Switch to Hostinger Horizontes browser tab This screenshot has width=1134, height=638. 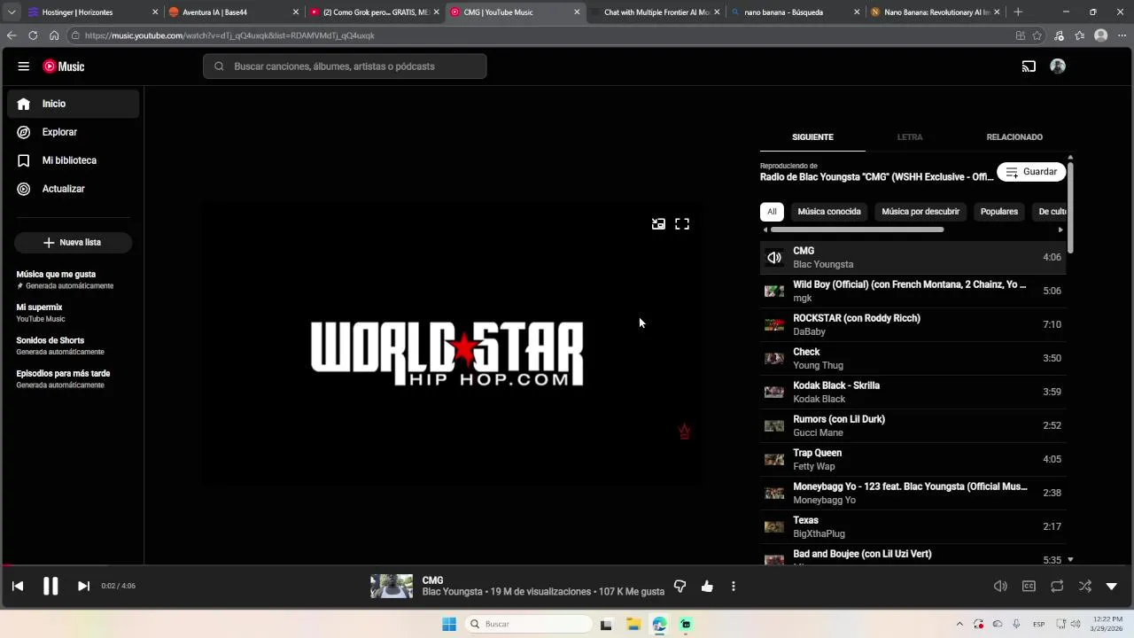click(93, 12)
